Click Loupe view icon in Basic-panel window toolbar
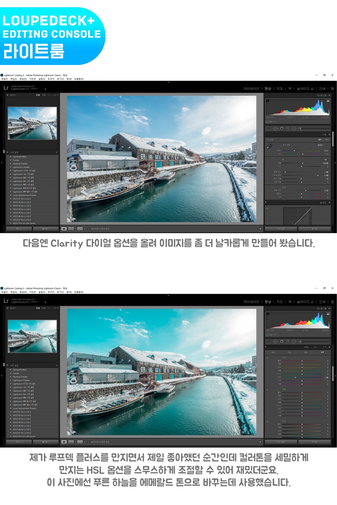 64,229
